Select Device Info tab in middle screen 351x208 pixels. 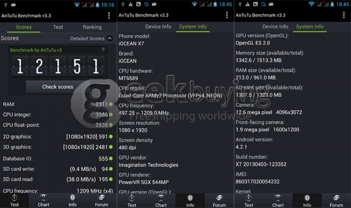158,27
